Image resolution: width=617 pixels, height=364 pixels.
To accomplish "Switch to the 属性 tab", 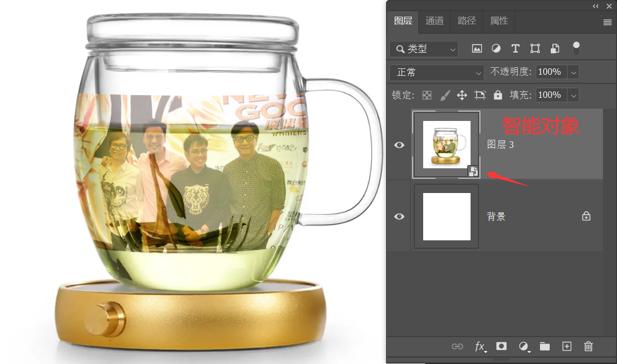I will click(x=499, y=21).
